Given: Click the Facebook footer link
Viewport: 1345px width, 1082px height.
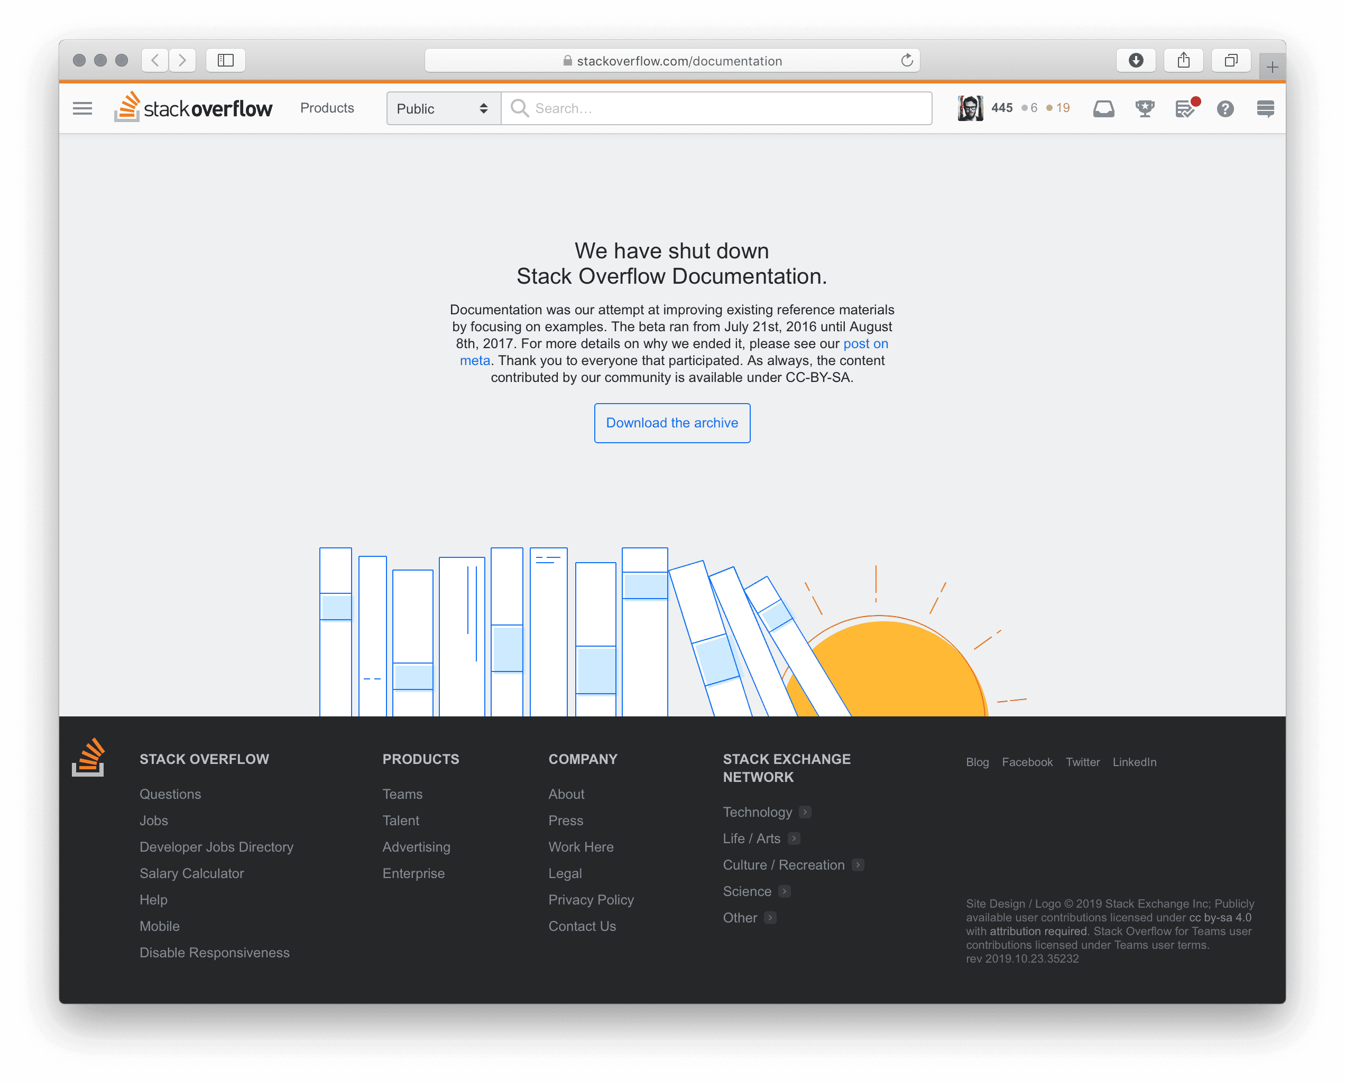Looking at the screenshot, I should [x=1026, y=762].
